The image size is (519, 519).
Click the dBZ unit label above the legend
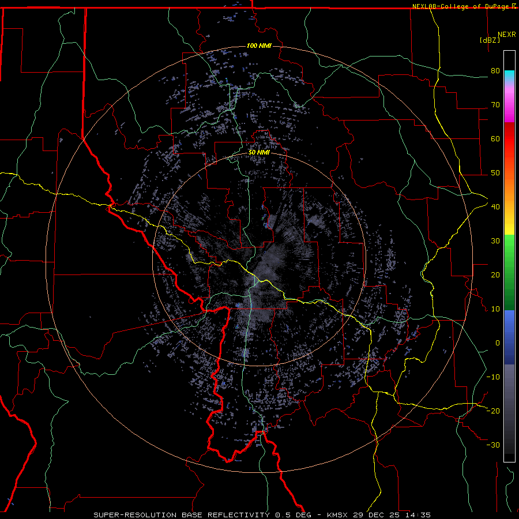point(490,40)
